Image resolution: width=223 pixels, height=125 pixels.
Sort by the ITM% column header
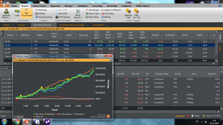(199, 35)
